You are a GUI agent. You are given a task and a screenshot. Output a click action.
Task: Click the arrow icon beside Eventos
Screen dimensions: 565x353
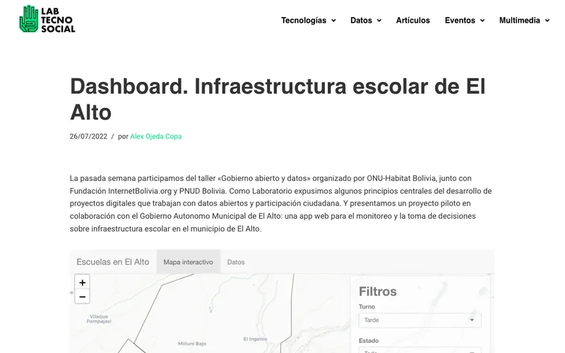(482, 21)
